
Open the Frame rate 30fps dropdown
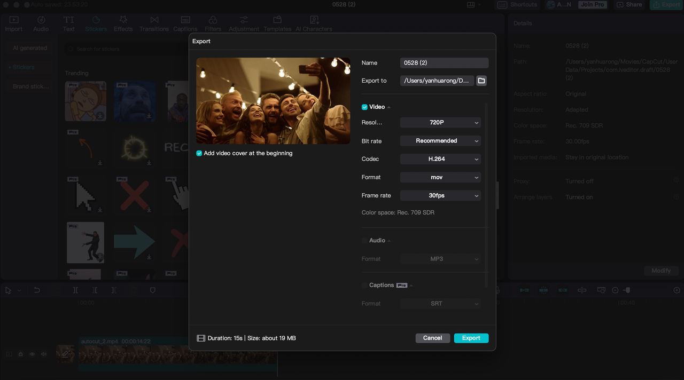coord(440,196)
